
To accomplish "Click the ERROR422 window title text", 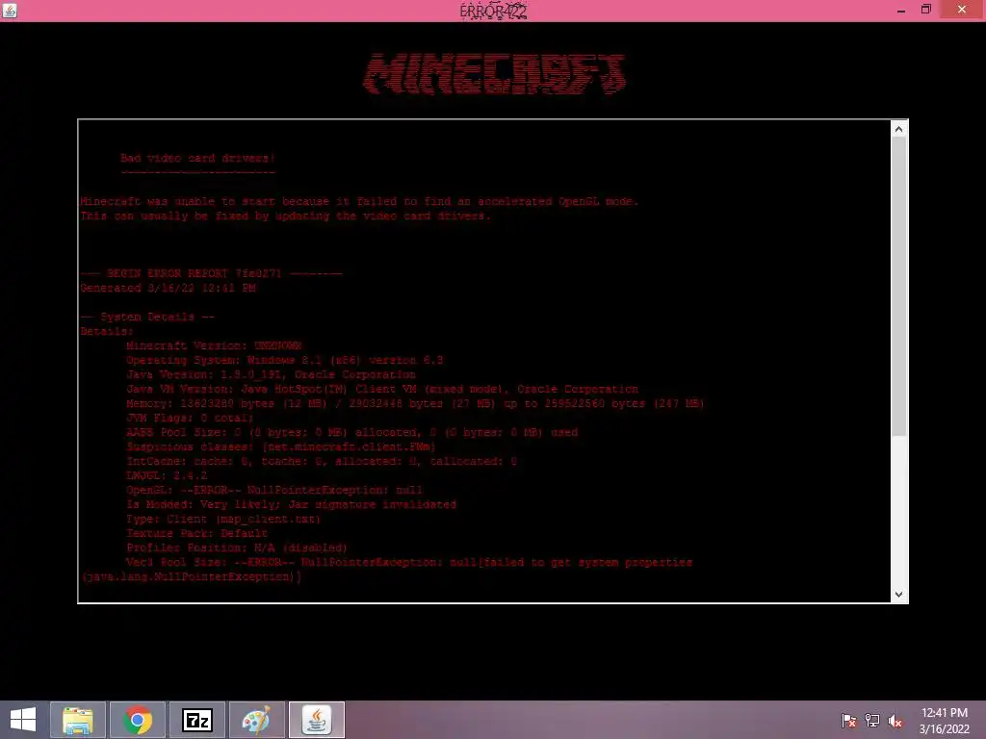I will coord(493,11).
